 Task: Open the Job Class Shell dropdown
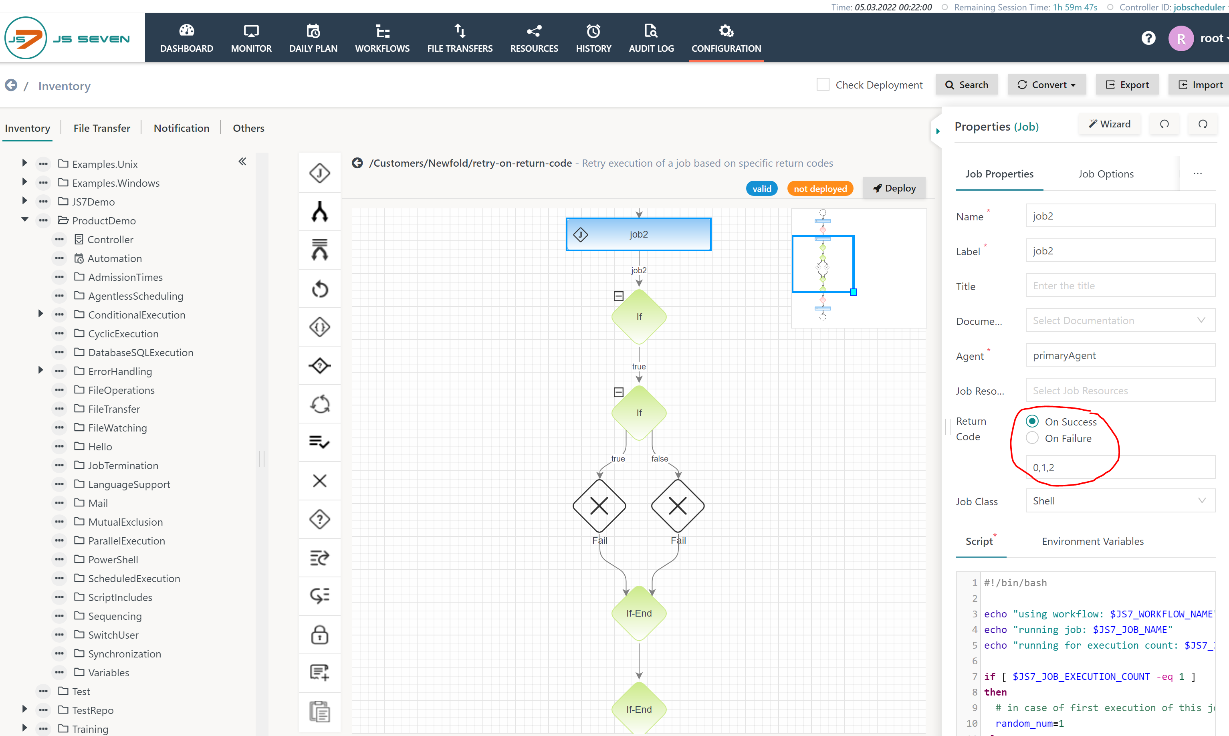pos(1120,501)
